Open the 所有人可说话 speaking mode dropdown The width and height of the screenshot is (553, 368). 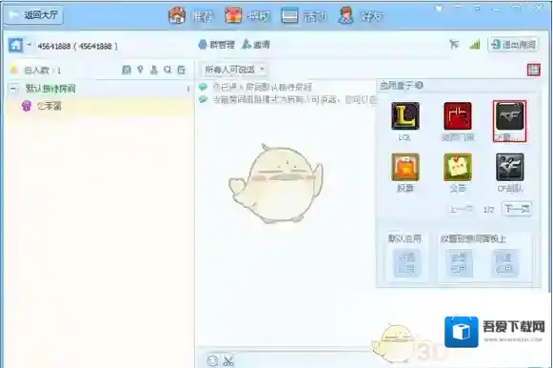234,70
